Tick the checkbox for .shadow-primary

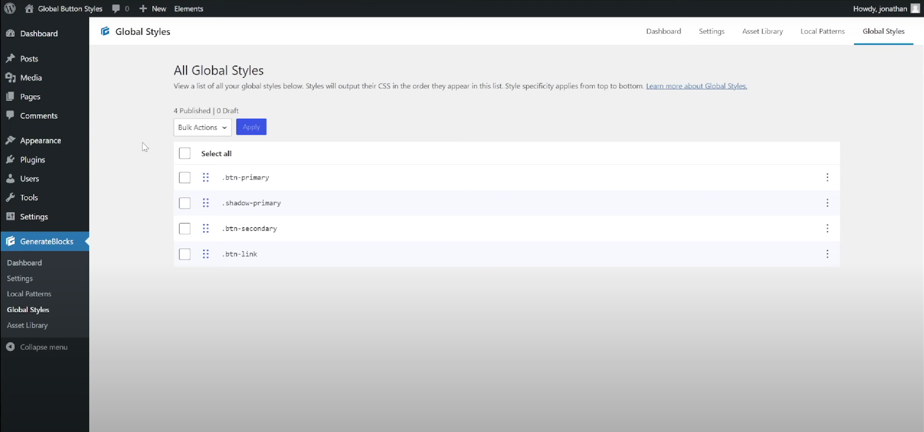[x=185, y=203]
